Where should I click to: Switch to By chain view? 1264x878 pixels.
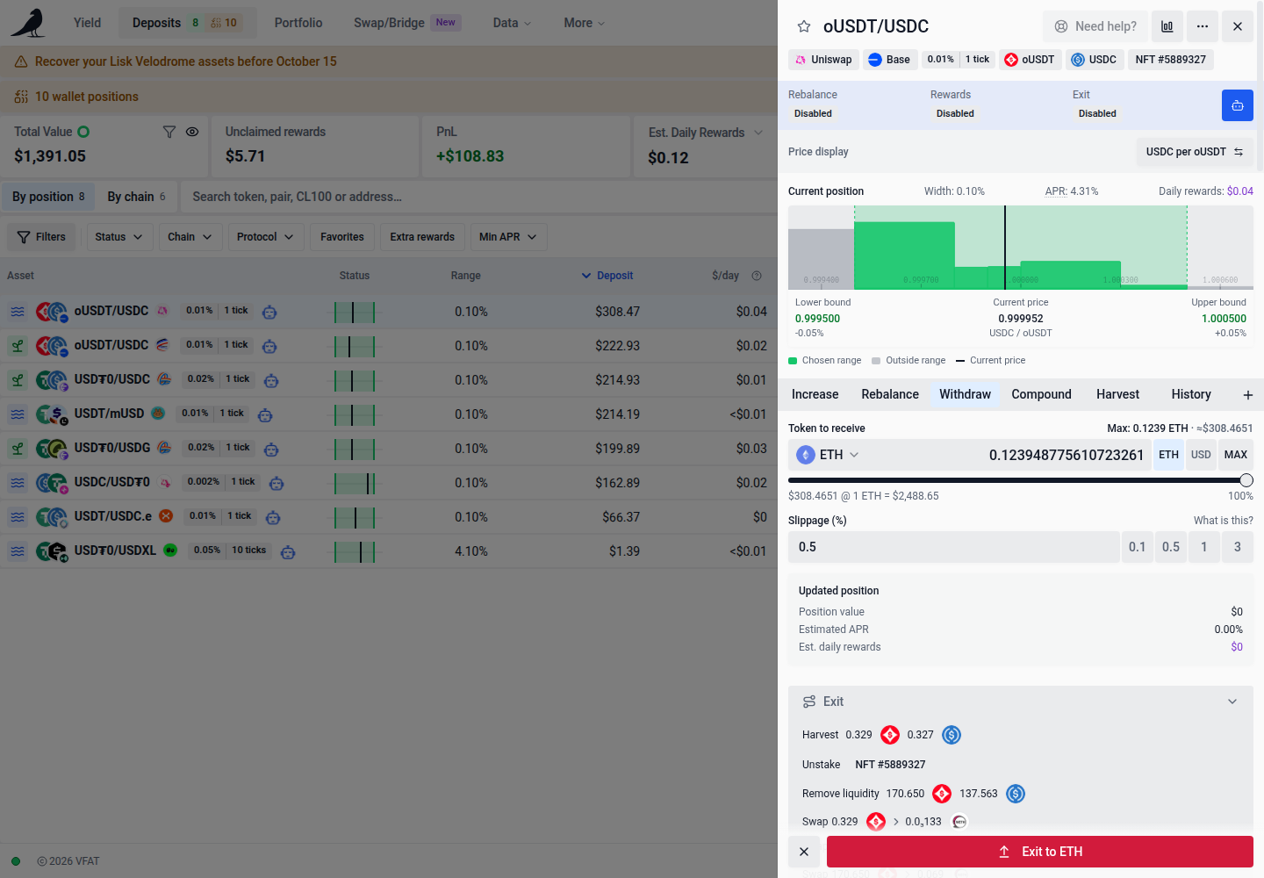136,197
